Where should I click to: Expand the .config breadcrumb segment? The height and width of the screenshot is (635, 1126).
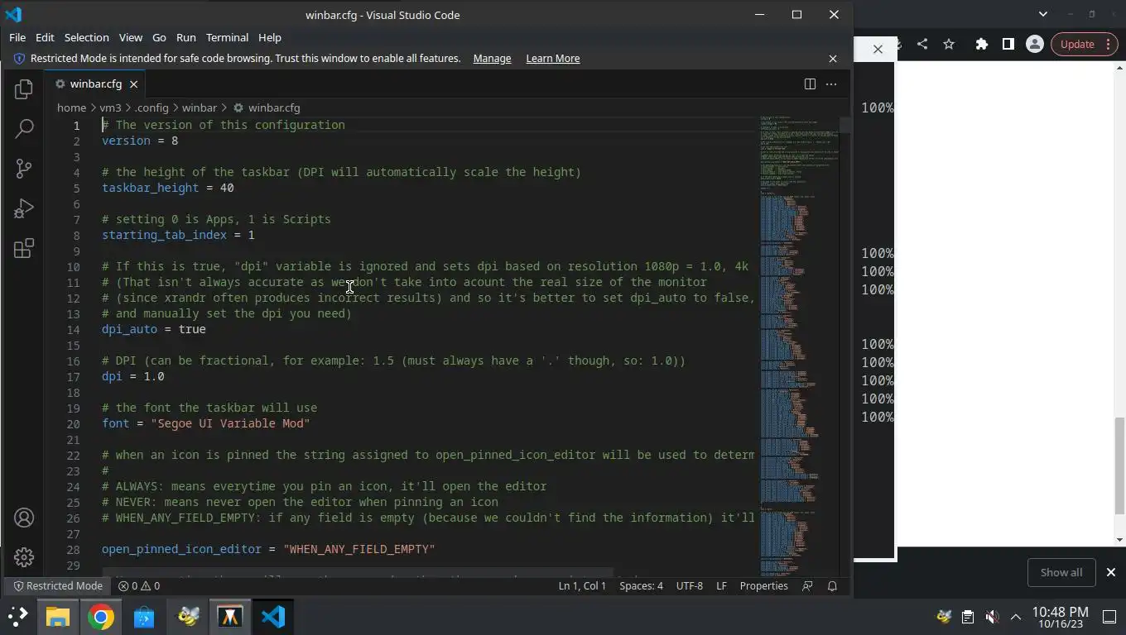(152, 107)
